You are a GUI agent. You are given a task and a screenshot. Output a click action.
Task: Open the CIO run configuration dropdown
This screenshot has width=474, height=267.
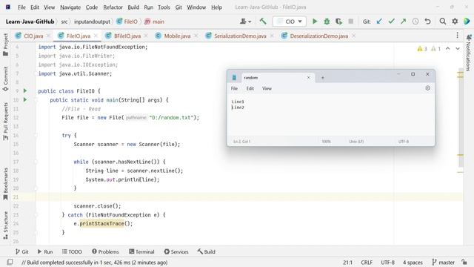[x=290, y=22]
